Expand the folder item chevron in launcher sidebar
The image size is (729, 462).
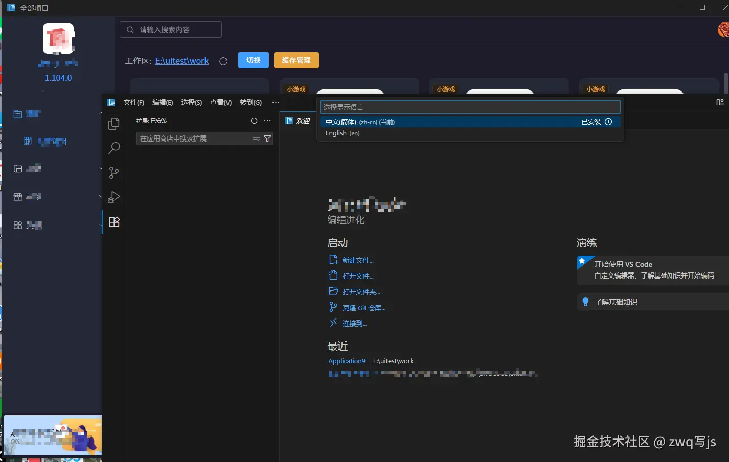click(x=100, y=168)
